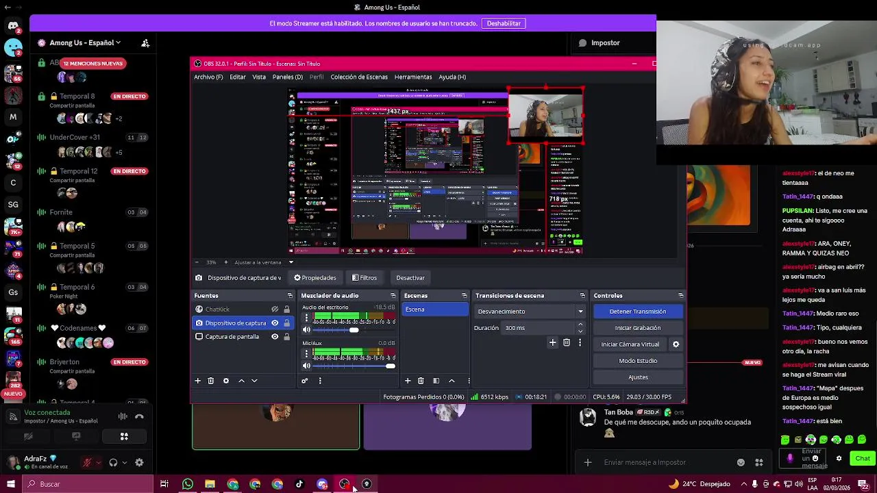Open Windows Start menu

[x=10, y=484]
